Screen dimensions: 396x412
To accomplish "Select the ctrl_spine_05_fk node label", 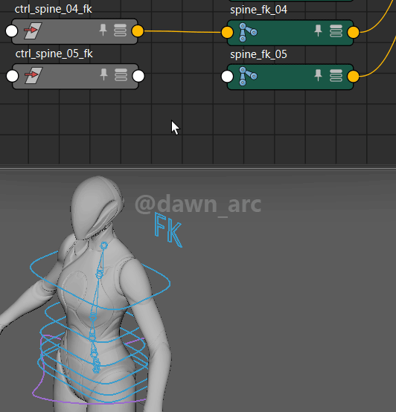I will tap(54, 54).
